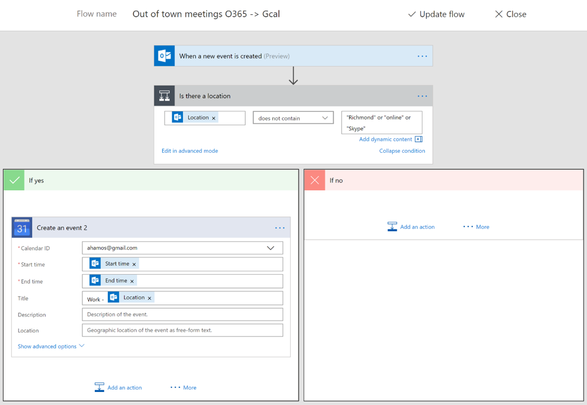
Task: Click Add an action icon in If no
Action: [392, 227]
